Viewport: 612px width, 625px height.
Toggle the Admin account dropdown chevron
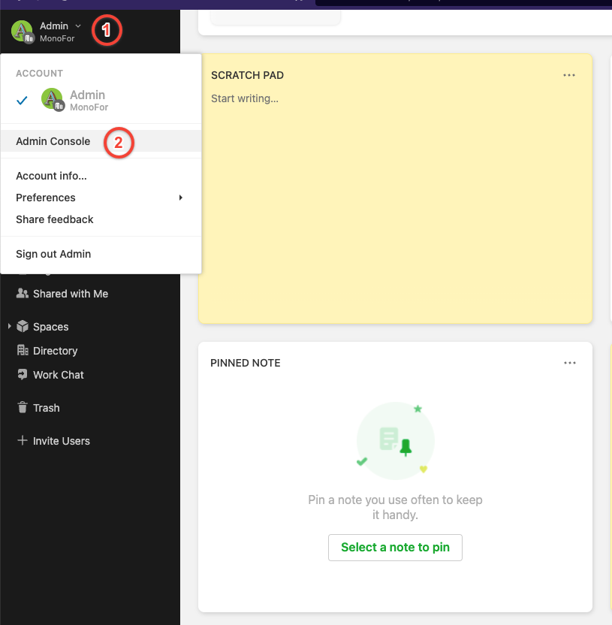78,26
